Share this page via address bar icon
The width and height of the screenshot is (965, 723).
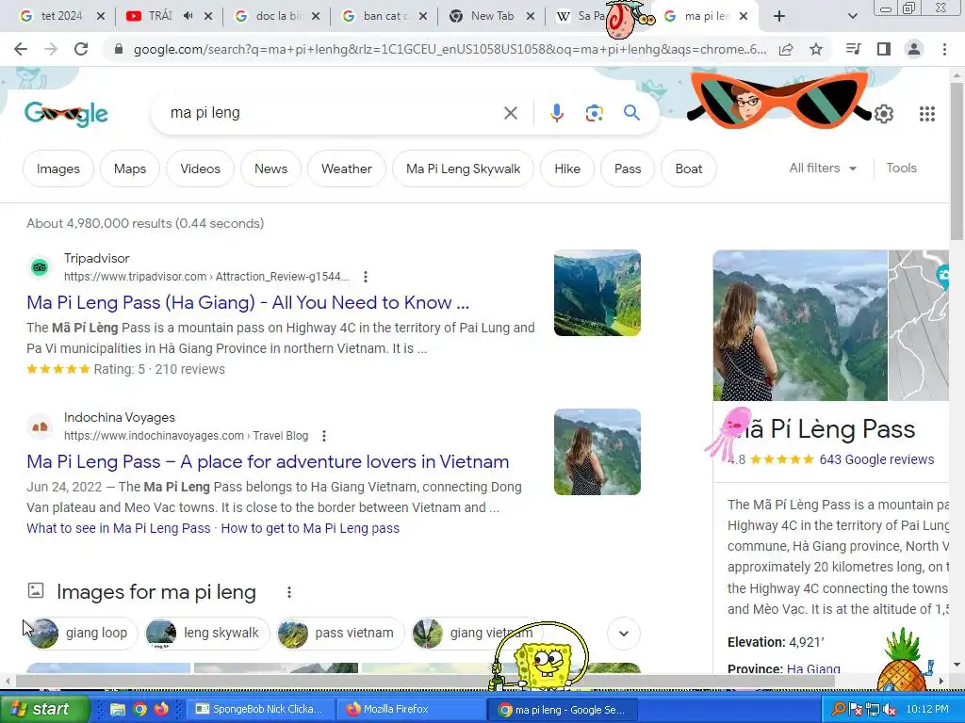[786, 49]
